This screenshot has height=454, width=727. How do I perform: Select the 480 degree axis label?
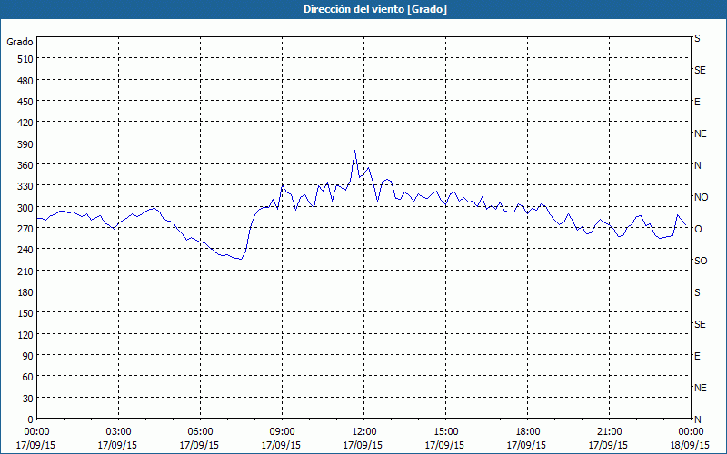pos(26,81)
